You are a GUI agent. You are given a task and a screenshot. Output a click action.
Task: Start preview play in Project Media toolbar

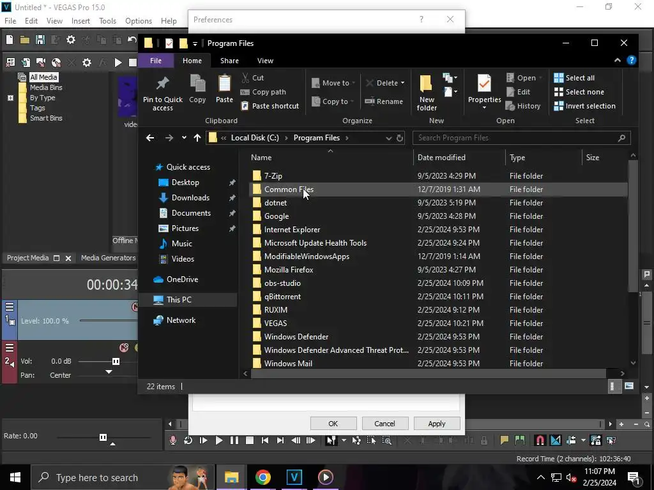tap(118, 63)
